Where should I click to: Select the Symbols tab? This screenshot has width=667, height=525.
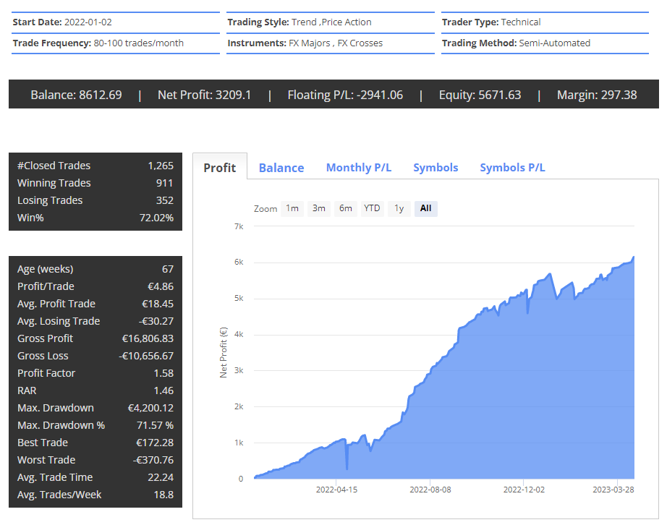[435, 167]
